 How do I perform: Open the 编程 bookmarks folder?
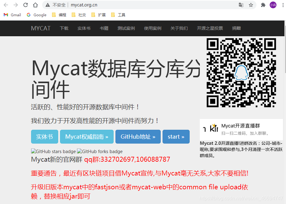59,15
